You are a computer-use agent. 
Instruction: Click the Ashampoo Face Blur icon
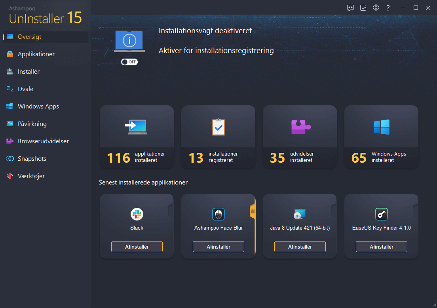(x=218, y=214)
